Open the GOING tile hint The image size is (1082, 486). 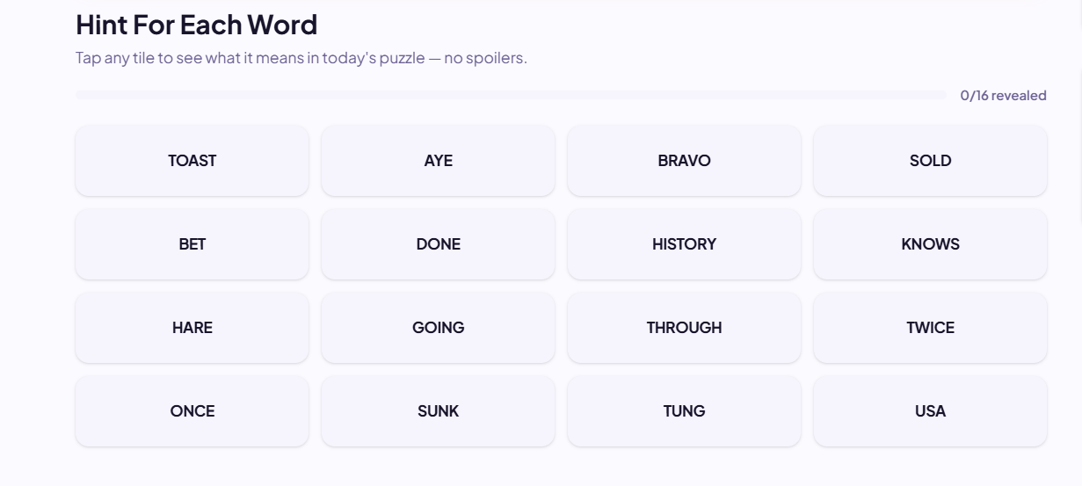pyautogui.click(x=438, y=327)
